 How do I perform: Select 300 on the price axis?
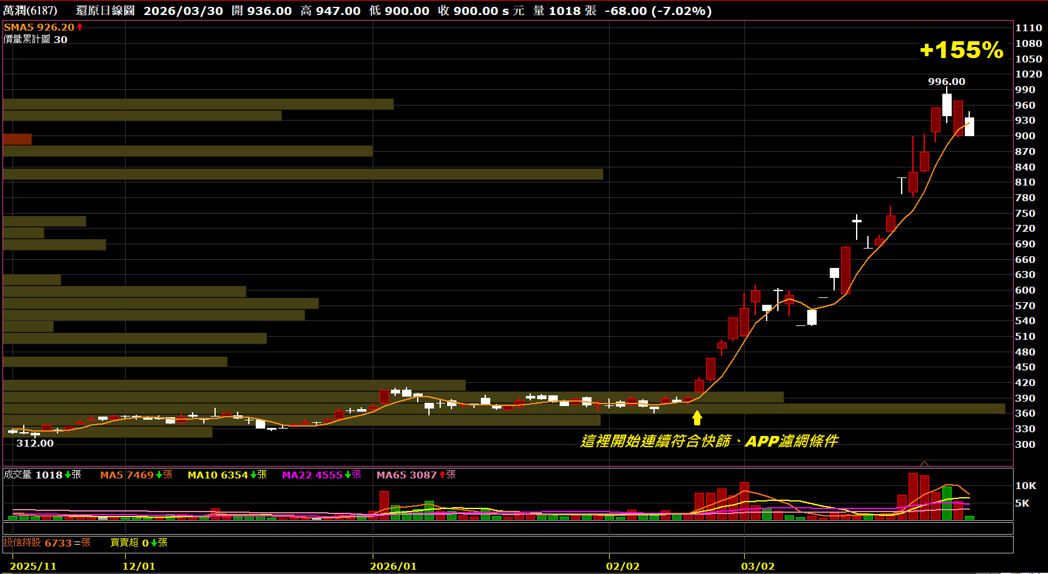[x=1025, y=445]
